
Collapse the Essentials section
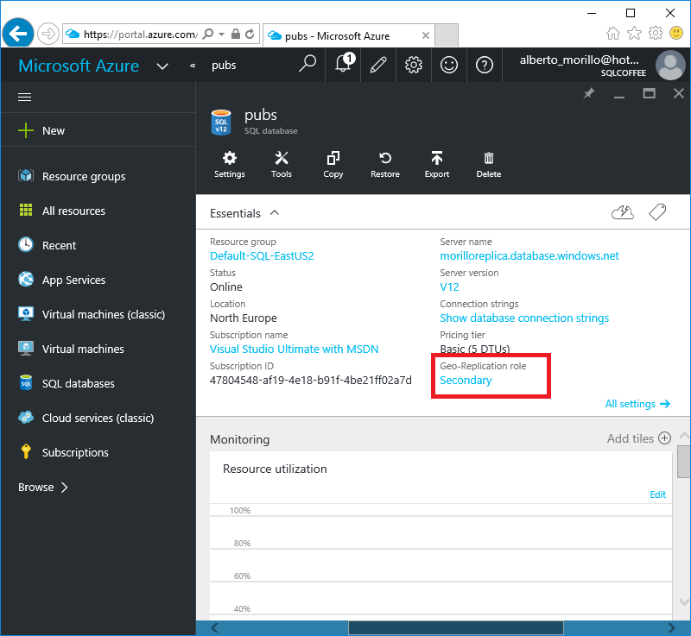click(275, 213)
